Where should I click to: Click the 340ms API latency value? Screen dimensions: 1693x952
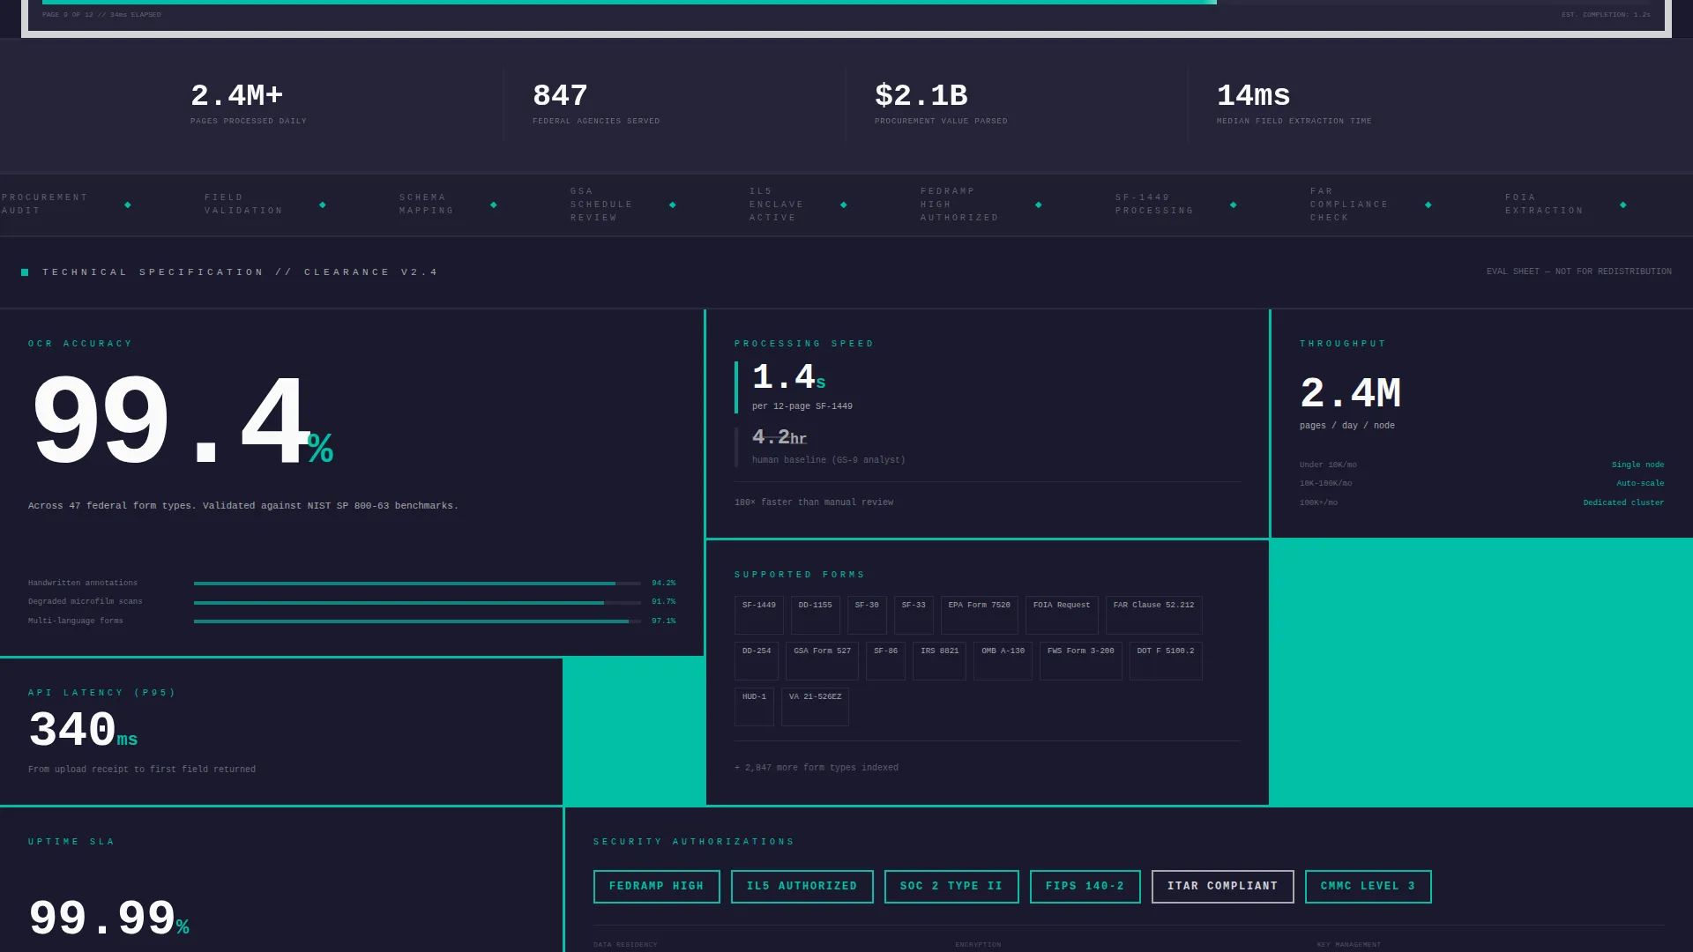[x=83, y=730]
